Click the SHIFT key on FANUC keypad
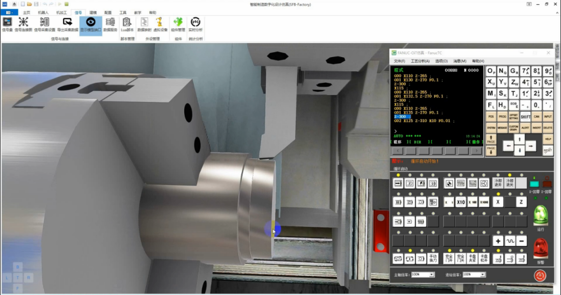Screen dimensions: 561x295 tap(525, 116)
